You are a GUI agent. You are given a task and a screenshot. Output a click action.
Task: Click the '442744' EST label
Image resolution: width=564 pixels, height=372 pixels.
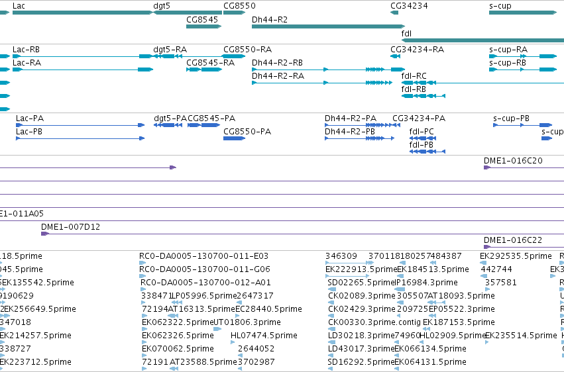click(496, 269)
